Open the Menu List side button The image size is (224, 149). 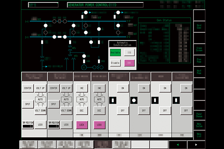click(199, 135)
